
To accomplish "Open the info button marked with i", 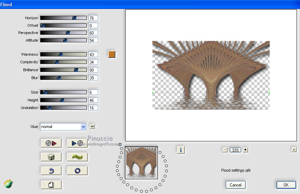I will pos(181,150).
